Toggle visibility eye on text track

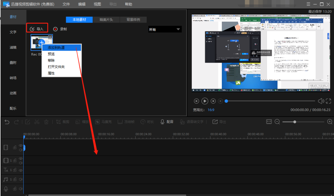pyautogui.click(x=21, y=170)
